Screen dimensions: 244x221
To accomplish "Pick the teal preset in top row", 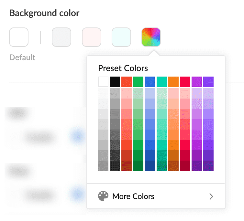I will [x=161, y=82].
